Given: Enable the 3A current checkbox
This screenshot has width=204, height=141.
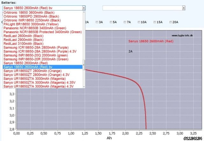Looking at the screenshot, I should 97,22.
